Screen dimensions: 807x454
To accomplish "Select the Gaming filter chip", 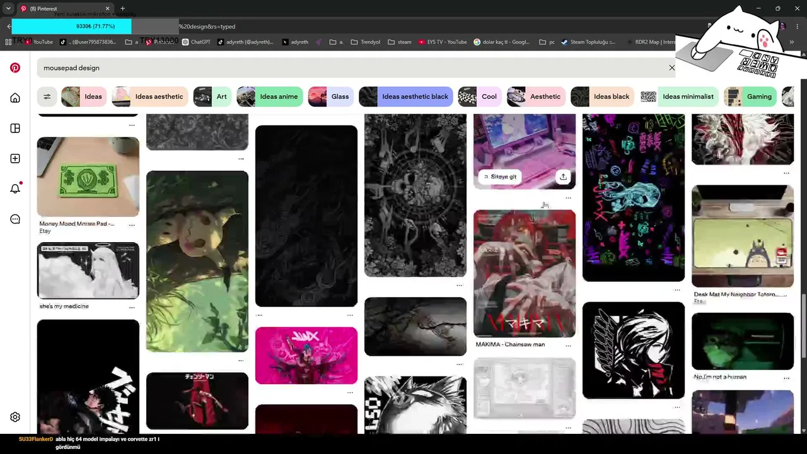I will click(750, 96).
